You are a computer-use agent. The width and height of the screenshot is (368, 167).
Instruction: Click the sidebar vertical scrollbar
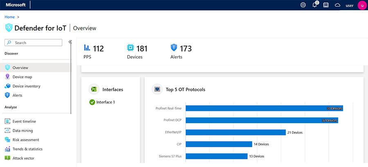[x=71, y=77]
